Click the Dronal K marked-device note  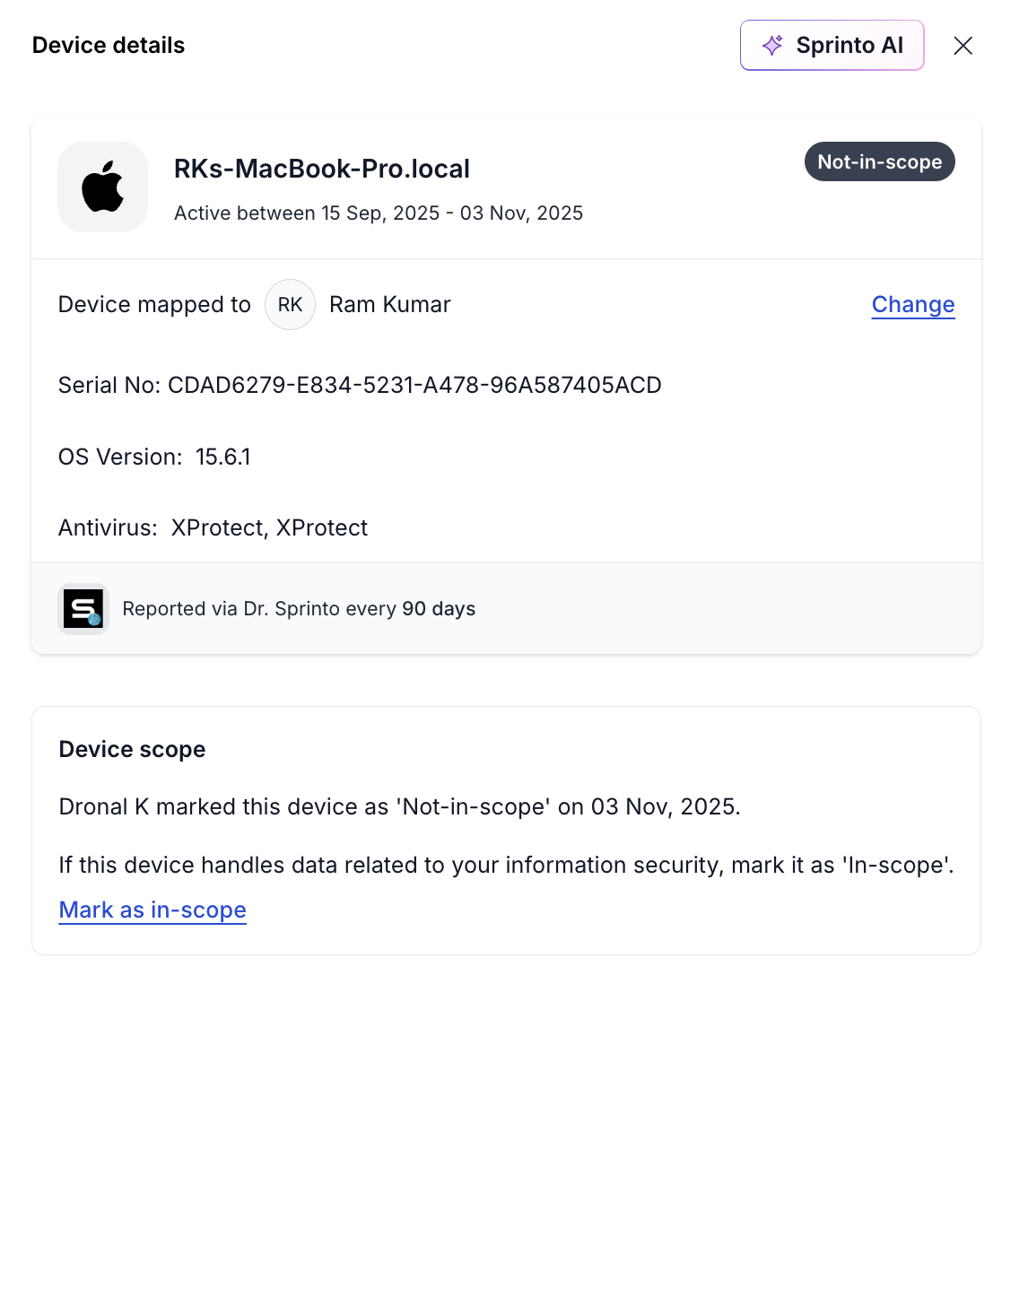tap(399, 806)
